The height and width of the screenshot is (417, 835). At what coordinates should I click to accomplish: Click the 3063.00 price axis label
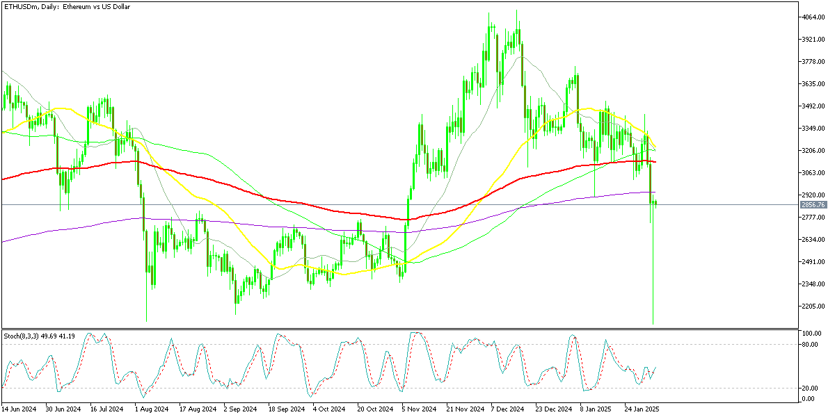coord(813,173)
